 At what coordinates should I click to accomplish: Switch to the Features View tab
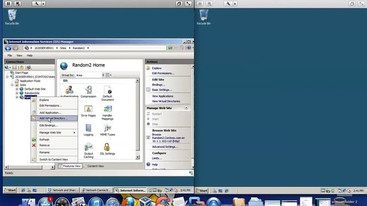(x=70, y=166)
